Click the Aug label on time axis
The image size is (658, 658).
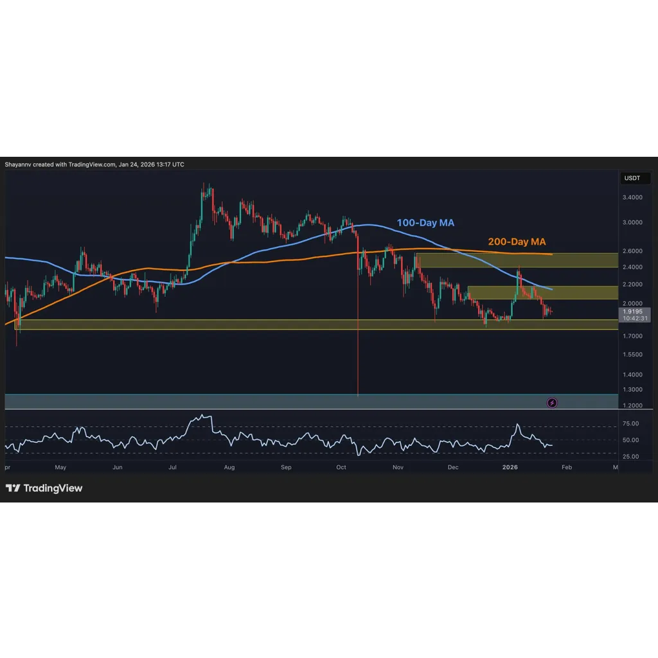(x=229, y=467)
